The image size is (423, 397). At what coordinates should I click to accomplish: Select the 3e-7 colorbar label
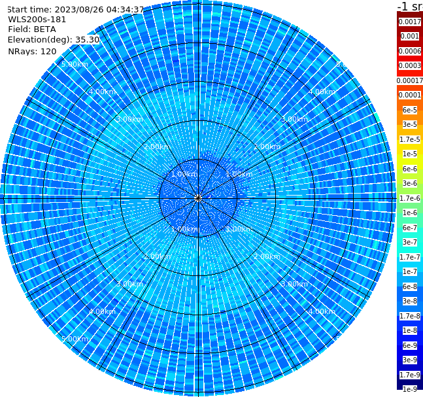[410, 242]
